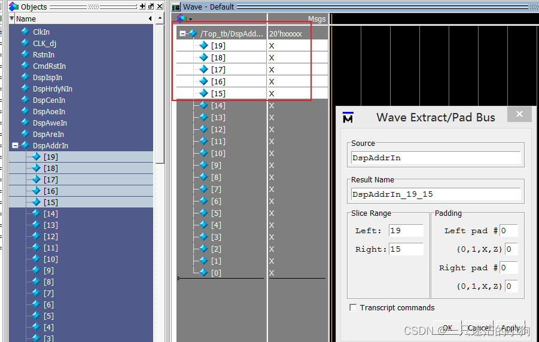
Task: Undock the Objects panel
Action: pyautogui.click(x=151, y=6)
